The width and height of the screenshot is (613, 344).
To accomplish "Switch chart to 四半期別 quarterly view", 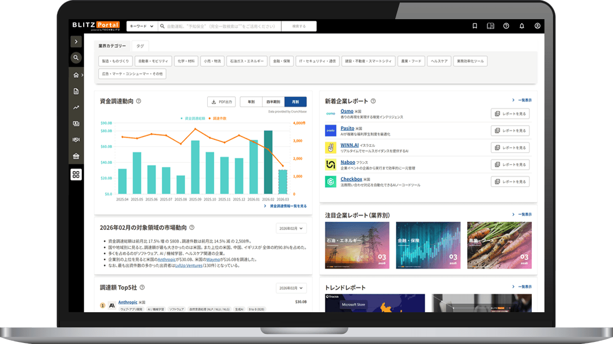I will click(273, 102).
